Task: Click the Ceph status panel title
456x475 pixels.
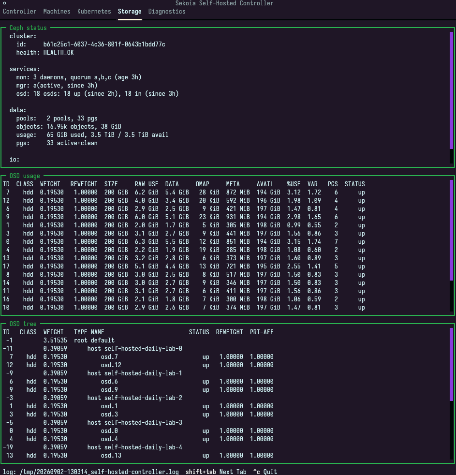Action: (28, 28)
